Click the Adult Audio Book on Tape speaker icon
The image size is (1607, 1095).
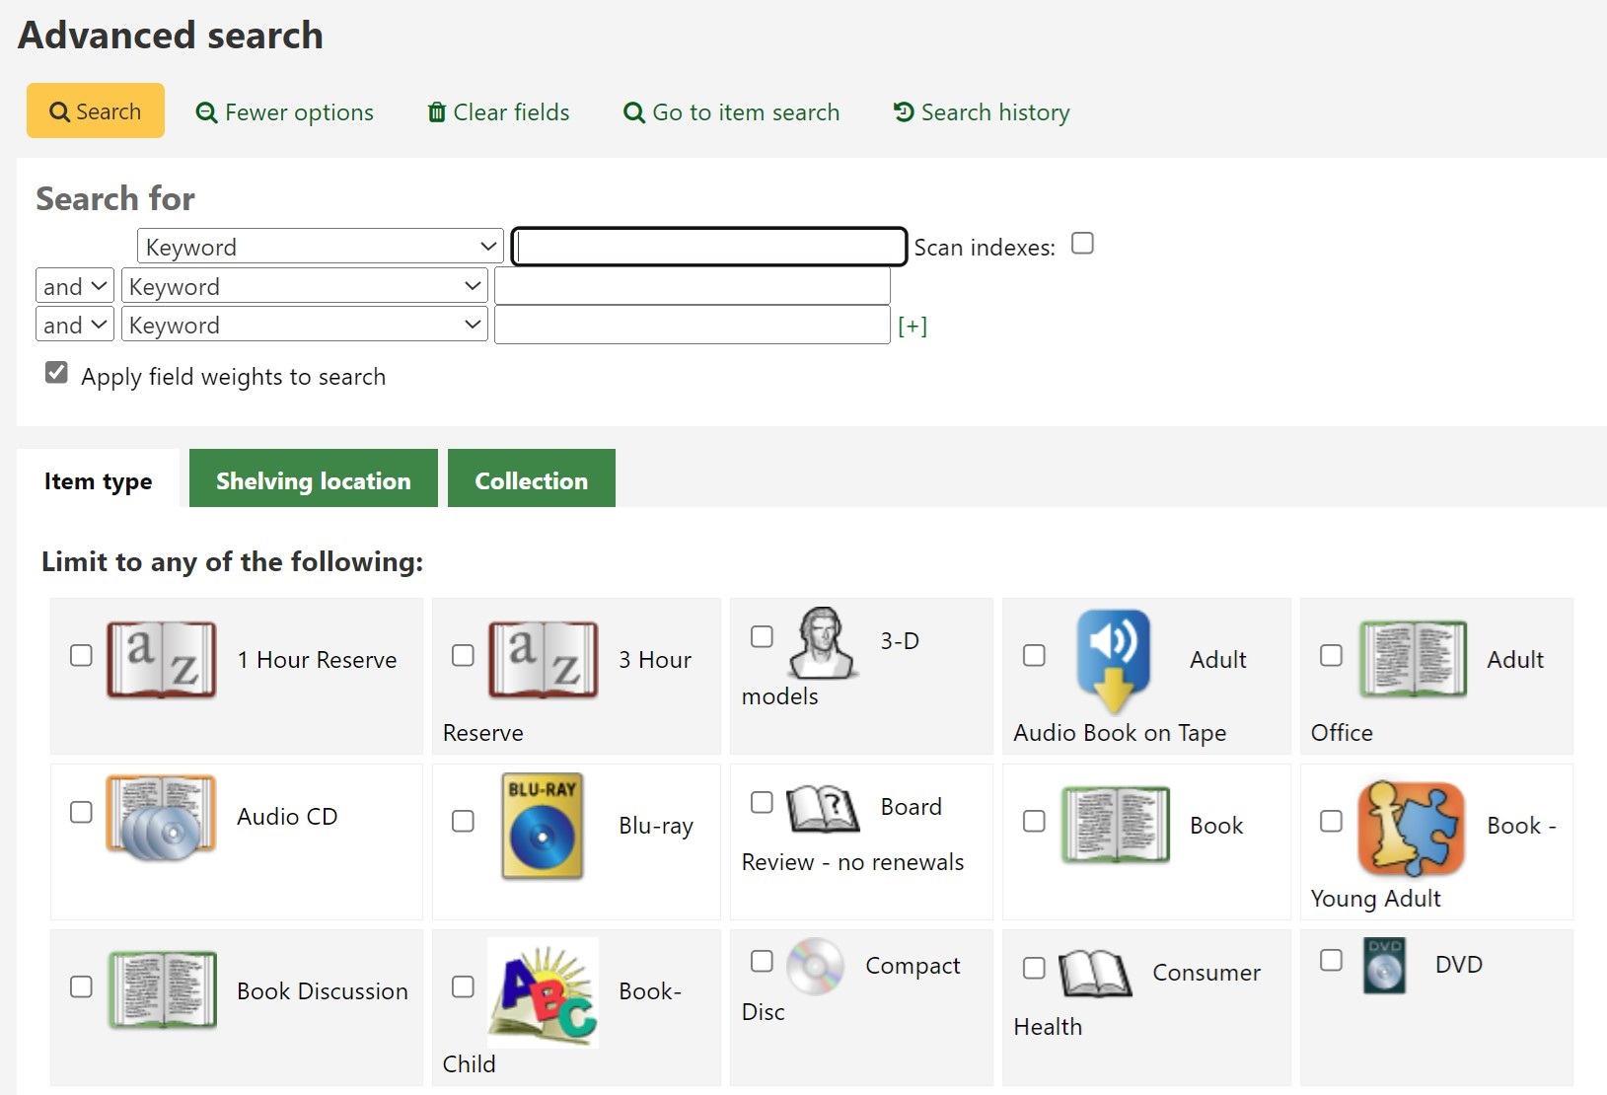tap(1113, 659)
